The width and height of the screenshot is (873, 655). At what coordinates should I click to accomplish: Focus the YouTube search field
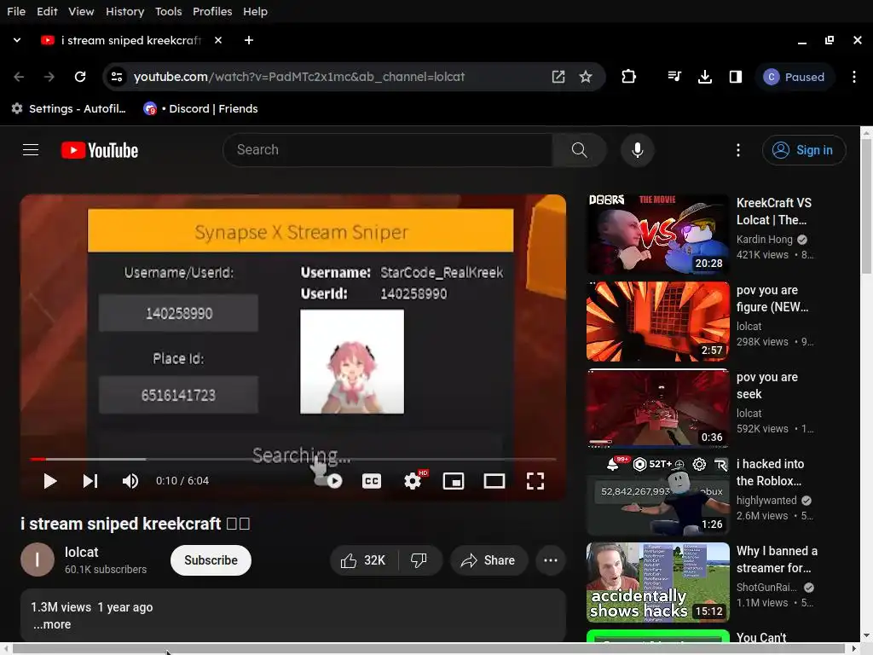[388, 150]
